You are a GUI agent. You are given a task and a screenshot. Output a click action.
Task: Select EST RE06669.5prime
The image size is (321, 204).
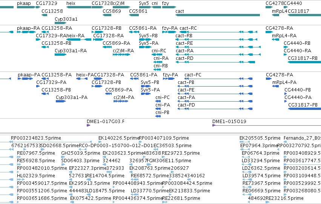(x=247, y=195)
